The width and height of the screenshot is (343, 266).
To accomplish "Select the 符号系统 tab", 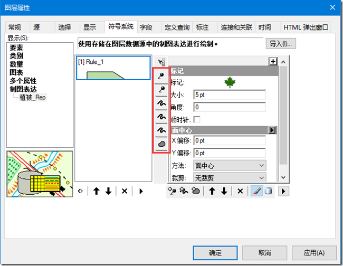I will pyautogui.click(x=121, y=27).
